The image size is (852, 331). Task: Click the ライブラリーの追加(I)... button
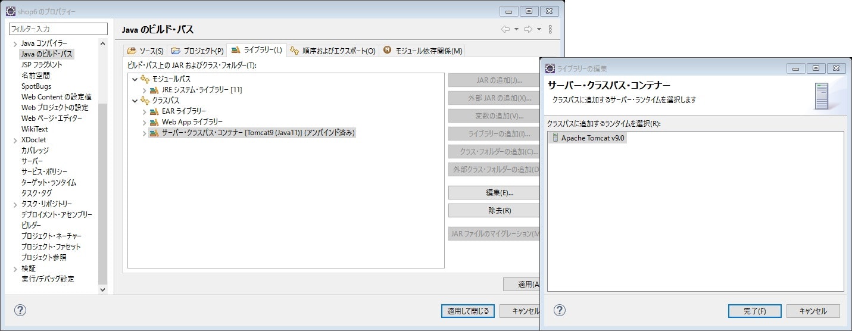point(494,134)
